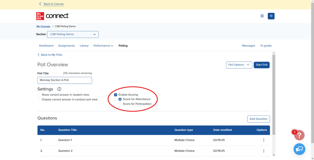Viewport: 314px width, 160px height.
Task: Open options menu for Question 1
Action: point(264,140)
